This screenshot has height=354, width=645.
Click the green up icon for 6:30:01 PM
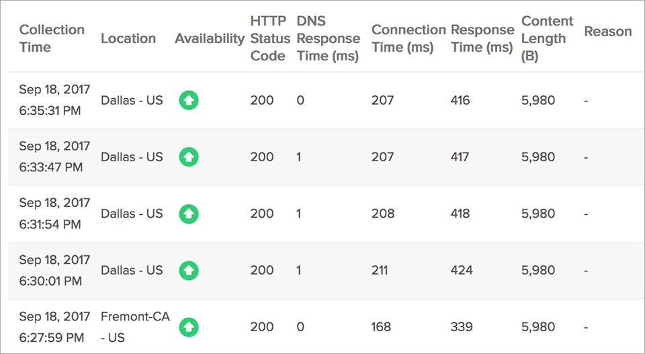pos(189,271)
